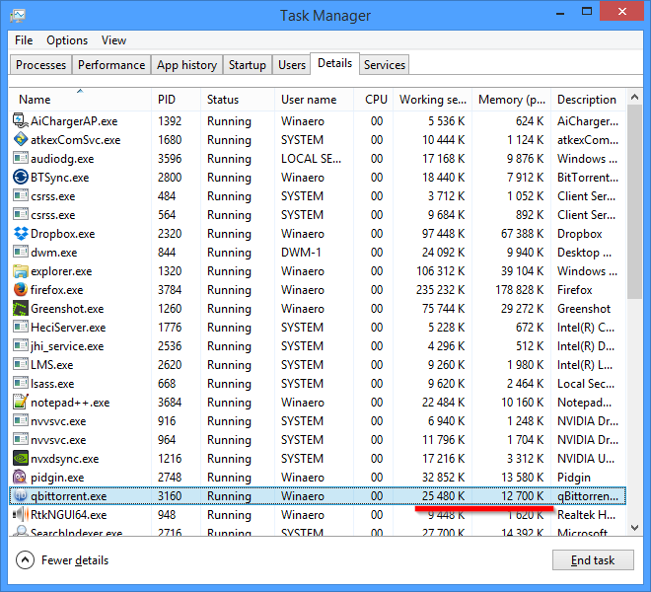Click the AiChargerAP.exe process icon
This screenshot has width=651, height=592.
point(21,120)
